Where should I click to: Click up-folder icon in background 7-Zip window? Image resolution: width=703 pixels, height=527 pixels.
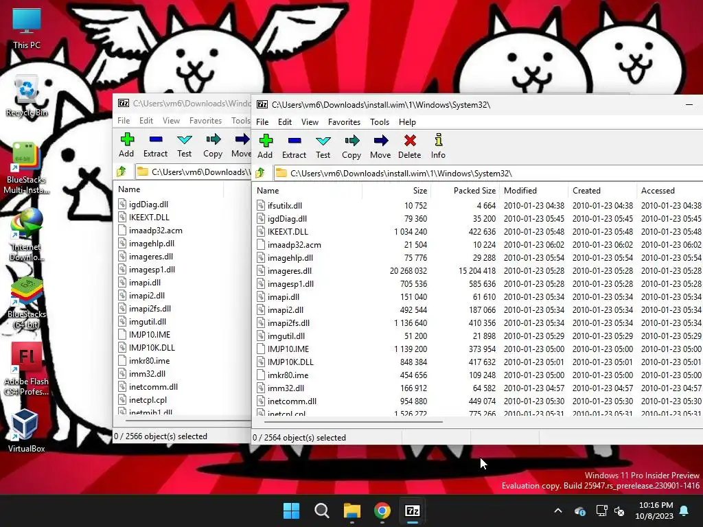click(122, 172)
